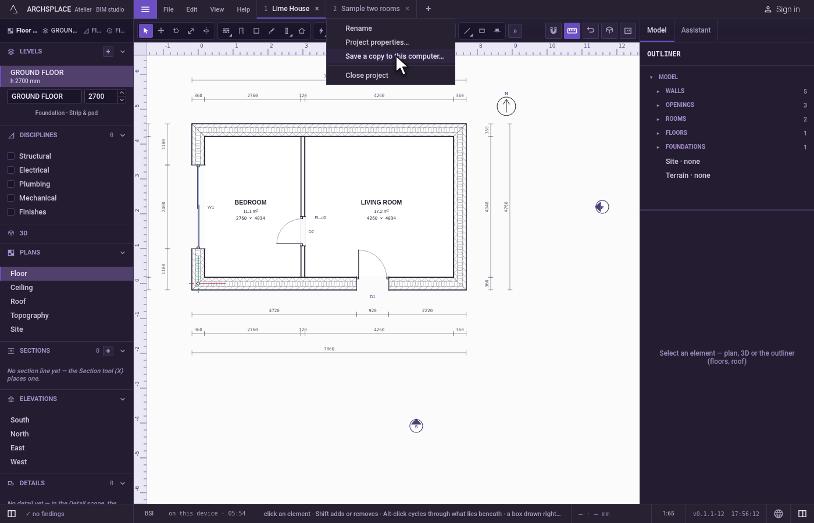Open Project properties… menu entry

[391, 42]
